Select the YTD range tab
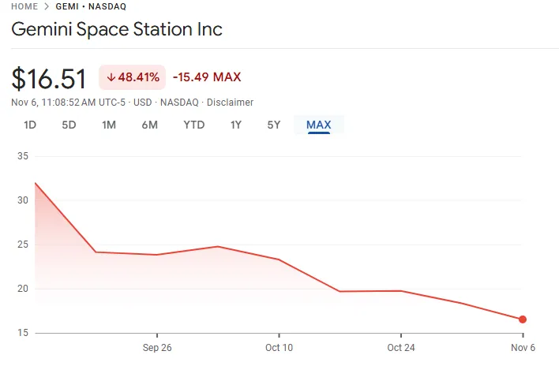 click(194, 125)
